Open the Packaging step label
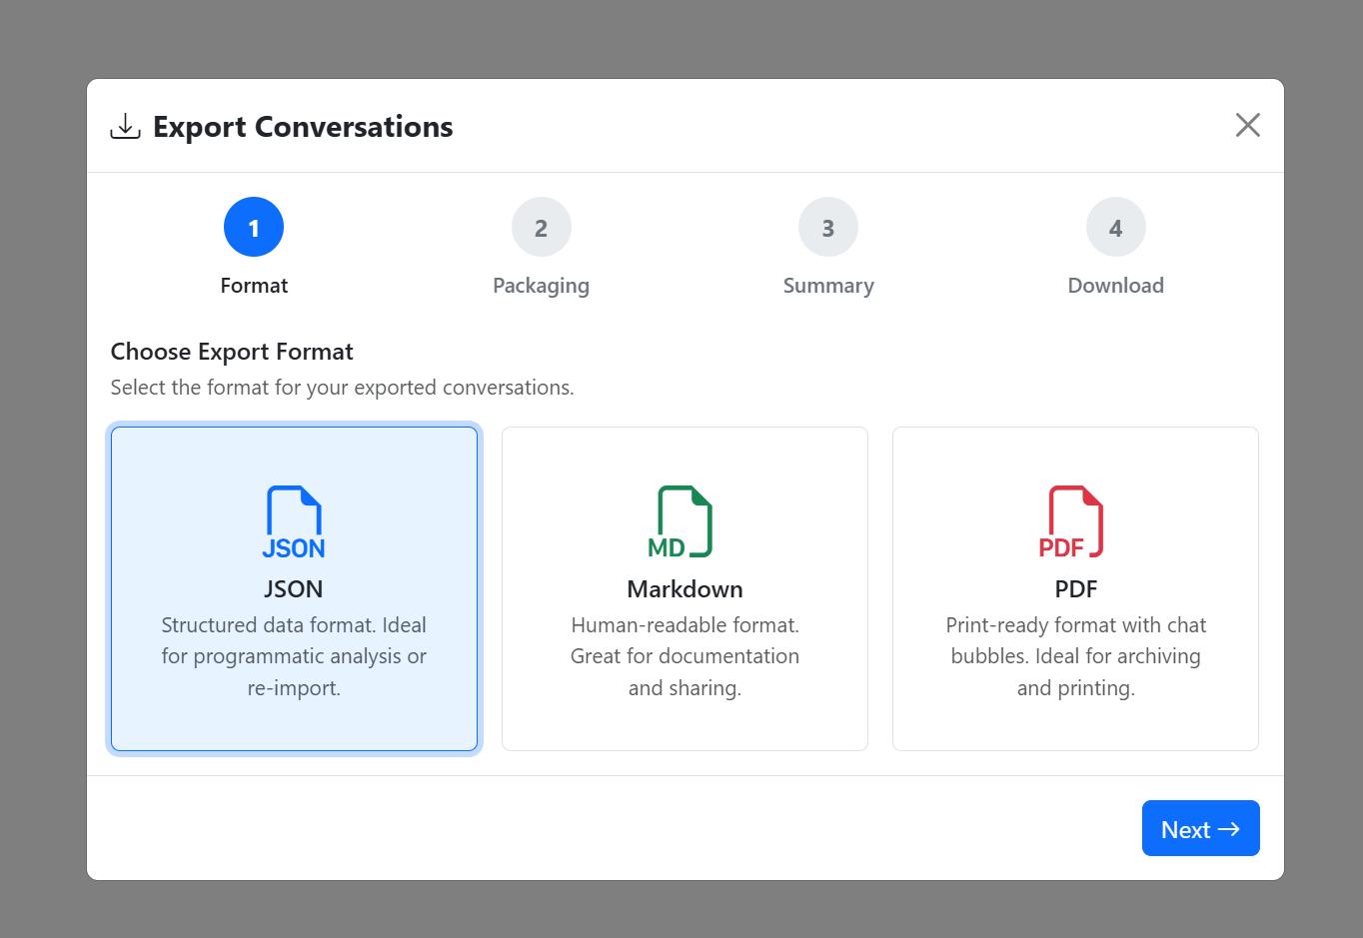This screenshot has height=938, width=1363. [541, 285]
